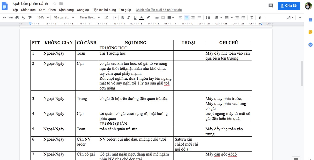Open the Tệp menu
The height and width of the screenshot is (160, 314).
15,10
